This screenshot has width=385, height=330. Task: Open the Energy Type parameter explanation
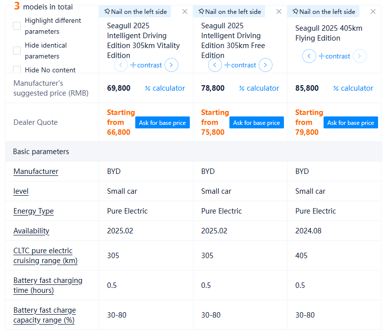(x=33, y=211)
